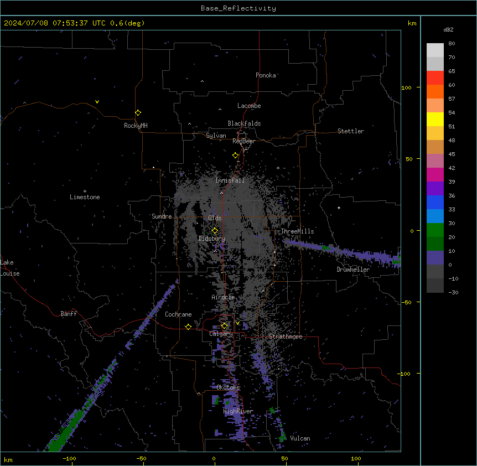Select the HighRiver label
The width and height of the screenshot is (477, 466).
coord(238,411)
